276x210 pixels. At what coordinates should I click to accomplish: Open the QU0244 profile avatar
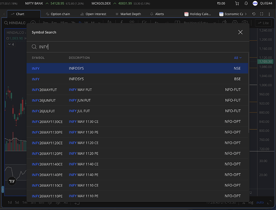click(x=255, y=3)
